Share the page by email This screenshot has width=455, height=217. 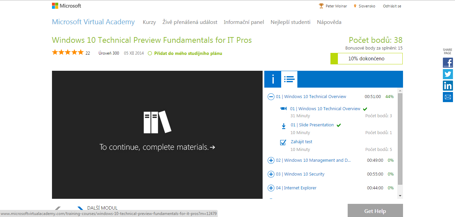tap(448, 97)
